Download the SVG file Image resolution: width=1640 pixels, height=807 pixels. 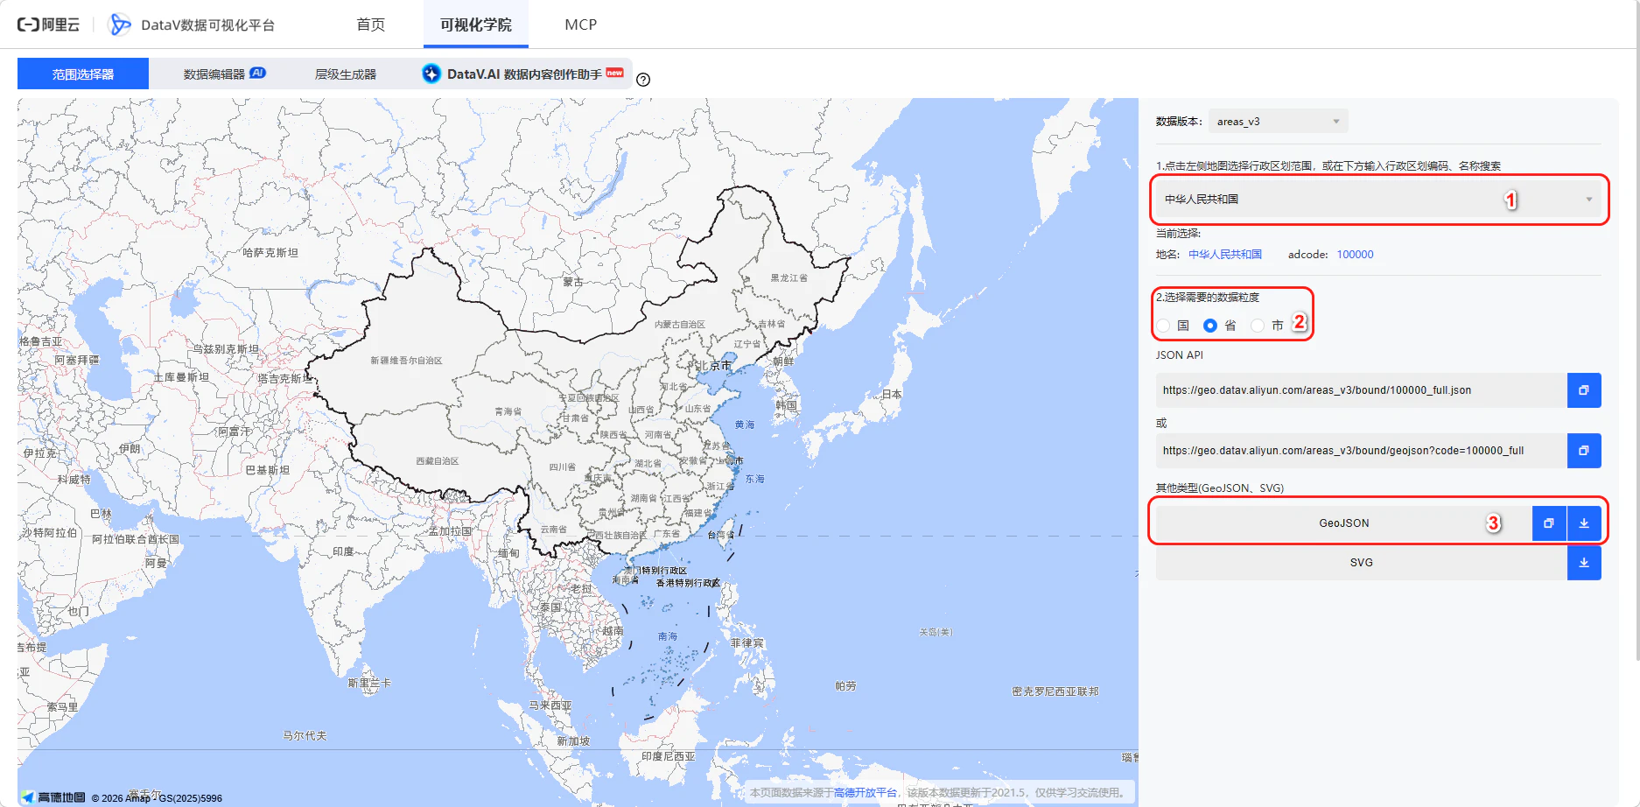(1584, 563)
